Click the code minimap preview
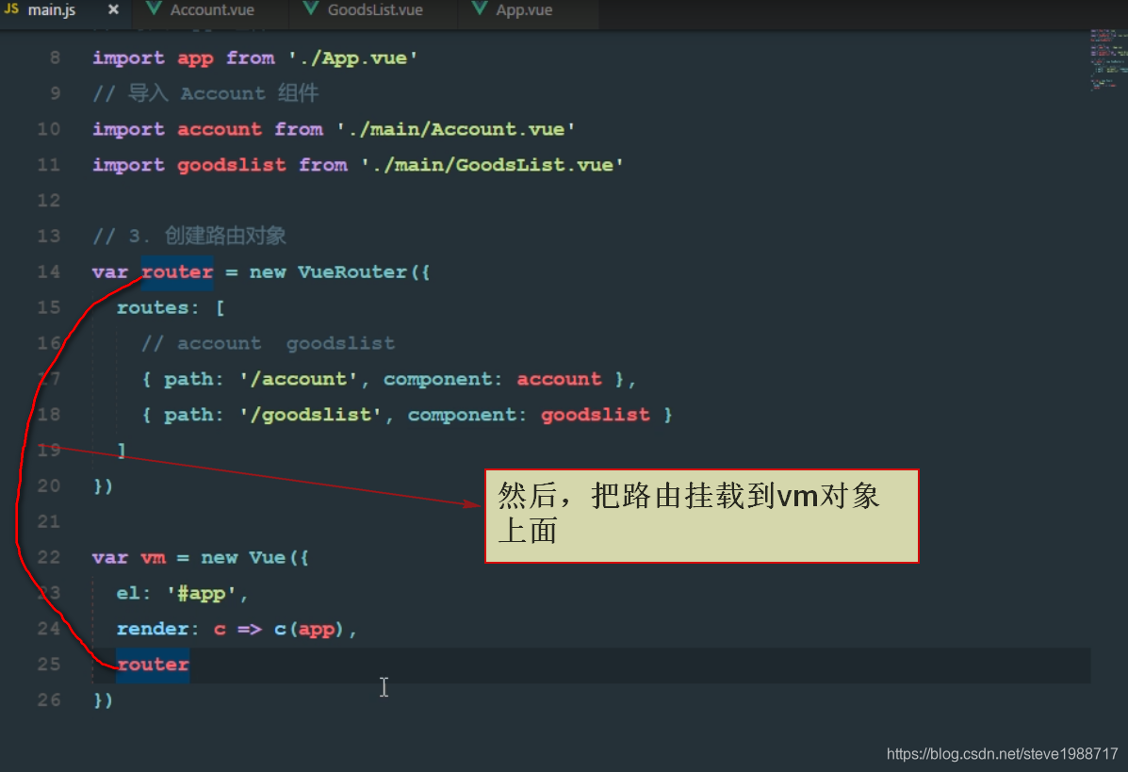Viewport: 1128px width, 772px height. (x=1108, y=59)
